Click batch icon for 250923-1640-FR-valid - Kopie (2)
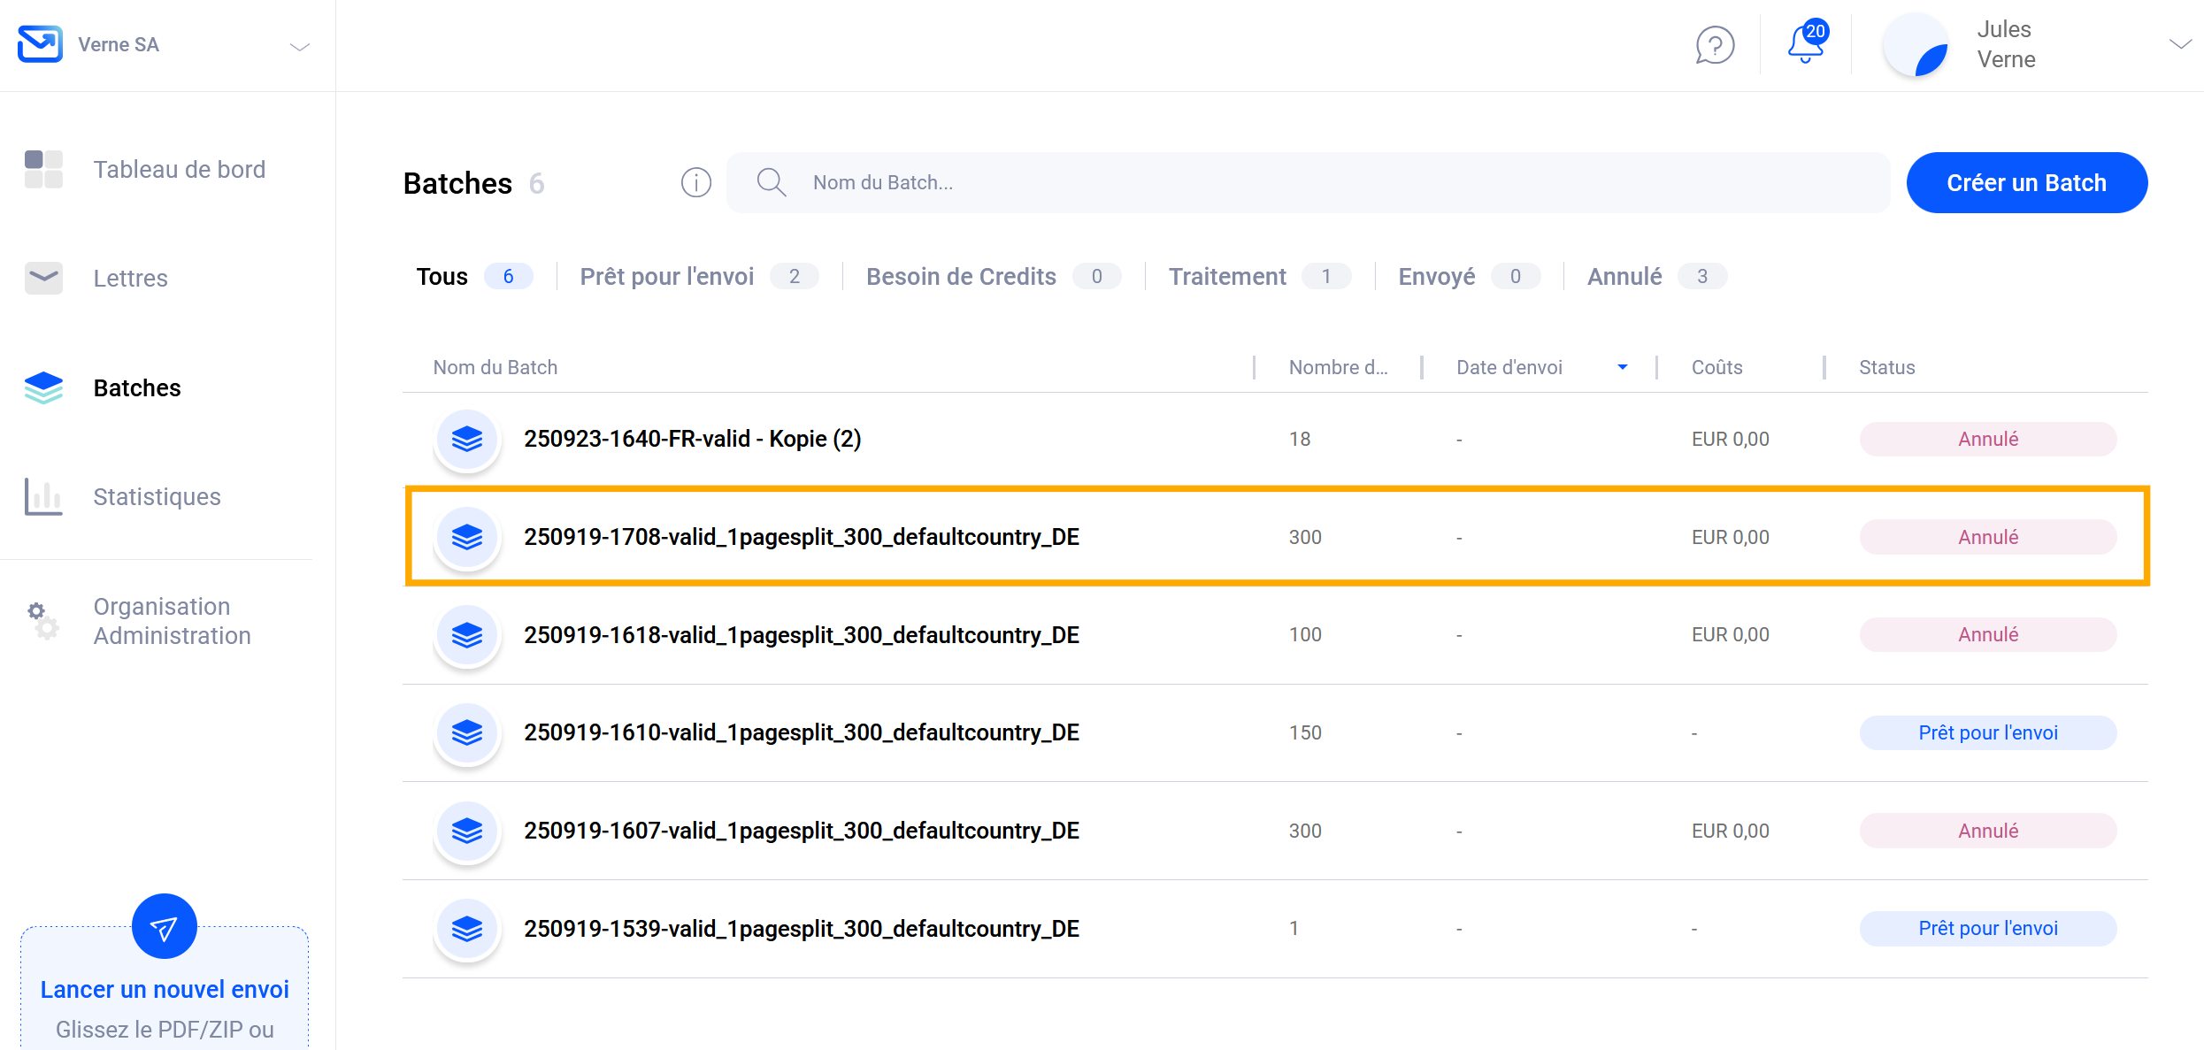The width and height of the screenshot is (2204, 1050). click(467, 439)
